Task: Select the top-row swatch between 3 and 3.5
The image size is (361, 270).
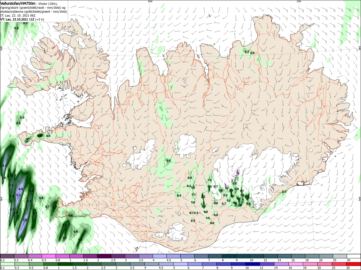Action: [132, 256]
